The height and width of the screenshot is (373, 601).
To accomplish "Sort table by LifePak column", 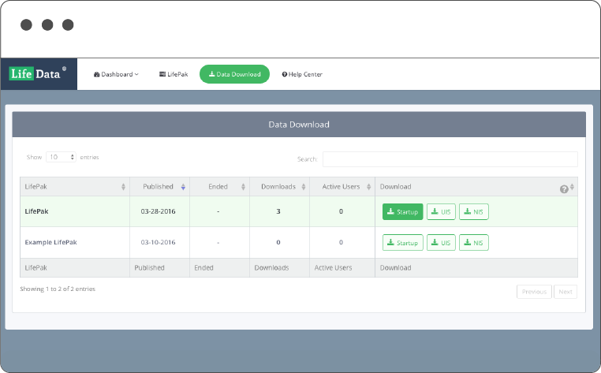I will pos(75,187).
